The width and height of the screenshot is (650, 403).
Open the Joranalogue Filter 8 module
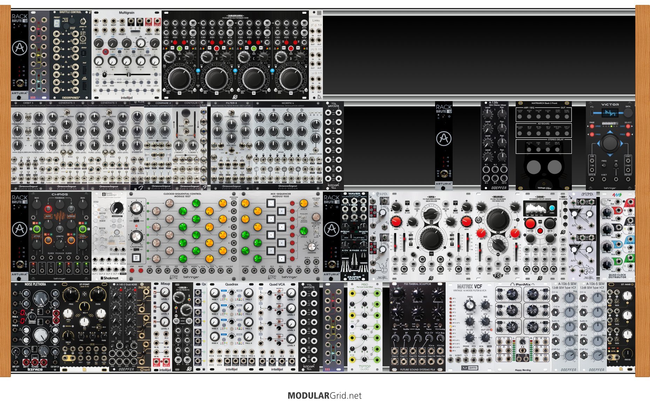pos(232,146)
